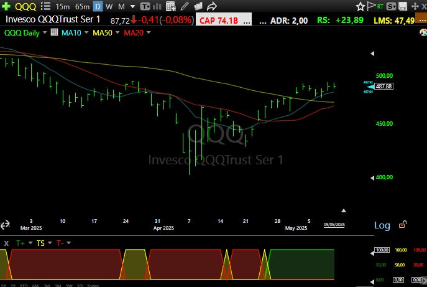Click left-pointing triangle at top of price scale
This screenshot has width=427, height=287.
(x=372, y=54)
